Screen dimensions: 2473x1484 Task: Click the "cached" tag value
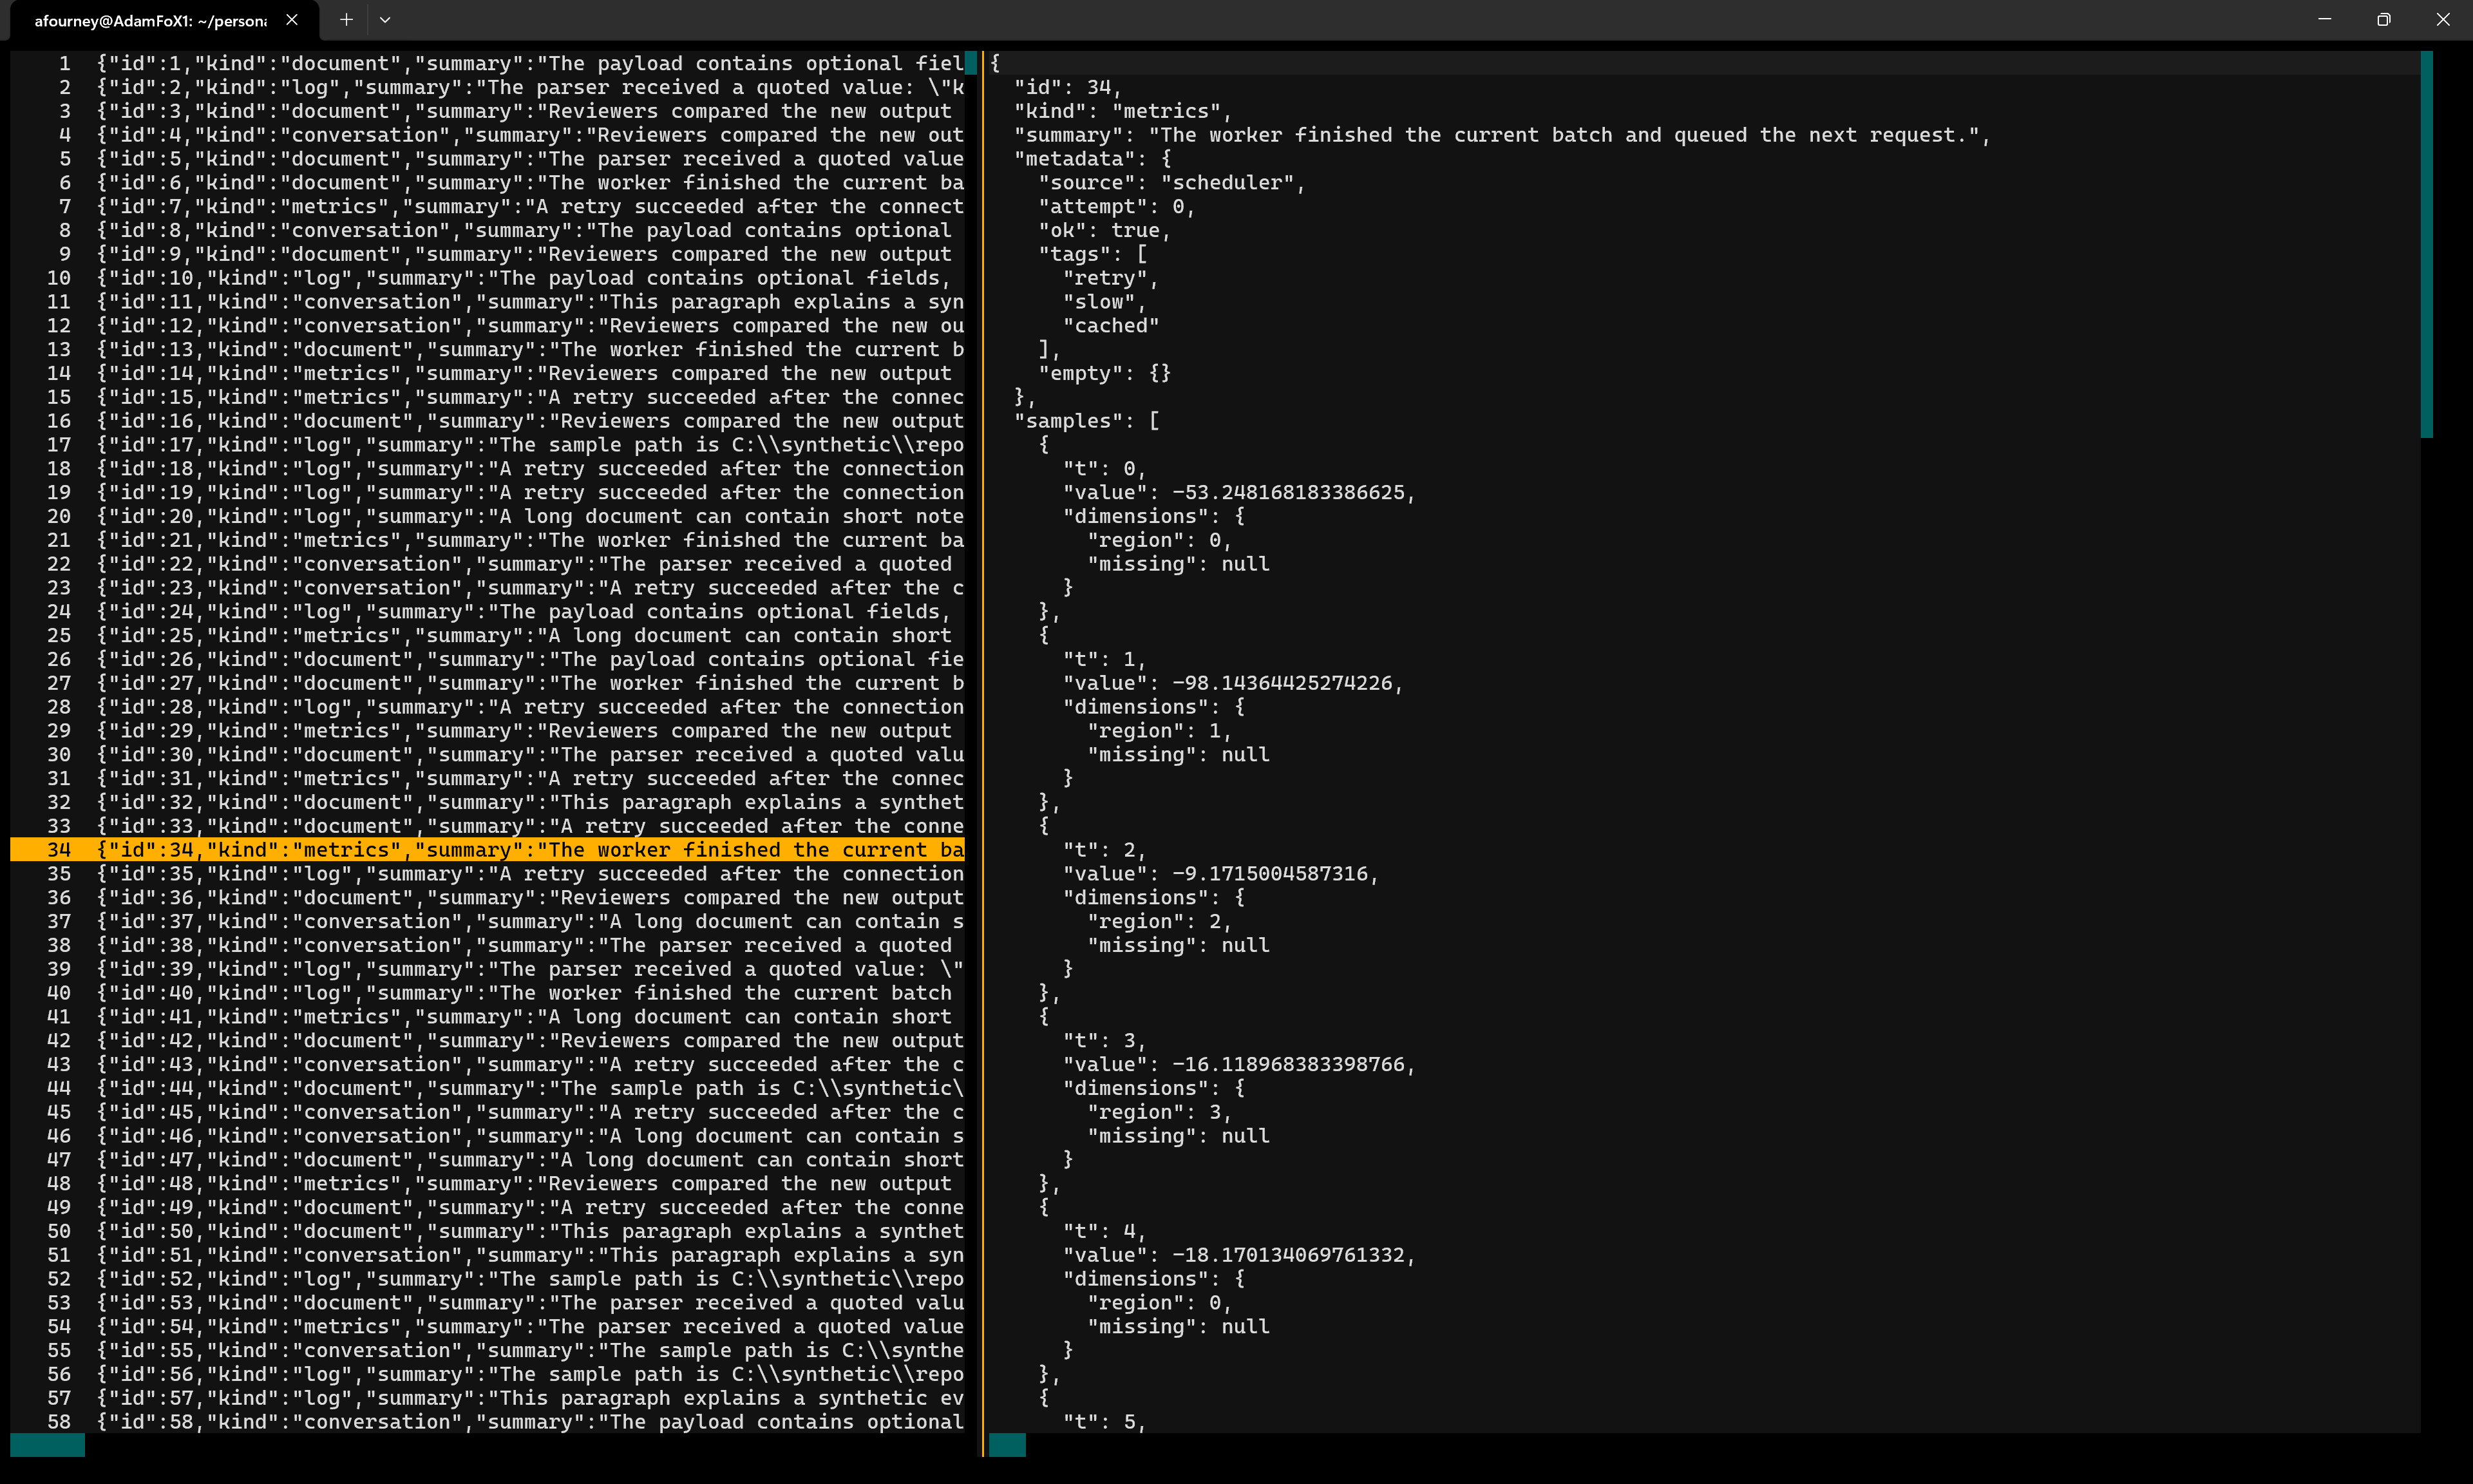[x=1110, y=326]
